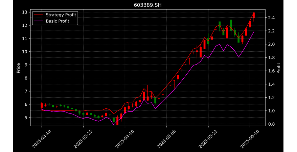Click the price tick label 13
Image resolution: width=297 pixels, height=152 pixels.
[25, 12]
